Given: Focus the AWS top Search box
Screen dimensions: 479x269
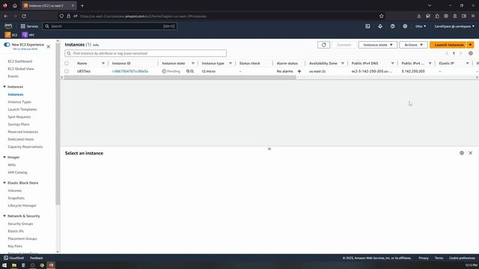Looking at the screenshot, I should click(x=110, y=26).
